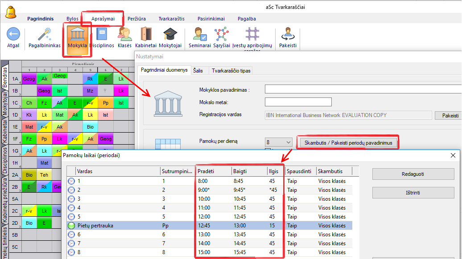Click the Redaguoti button
Image resolution: width=462 pixels, height=259 pixels.
pos(413,174)
